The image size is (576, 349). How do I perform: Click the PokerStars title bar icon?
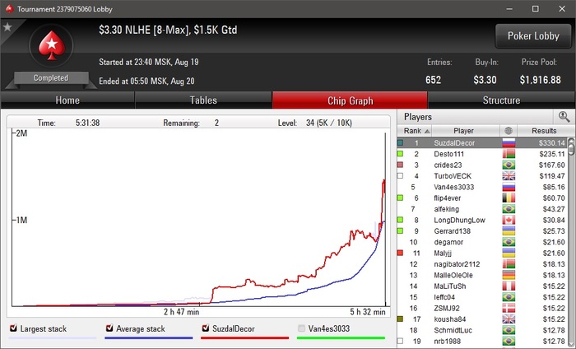tap(9, 8)
